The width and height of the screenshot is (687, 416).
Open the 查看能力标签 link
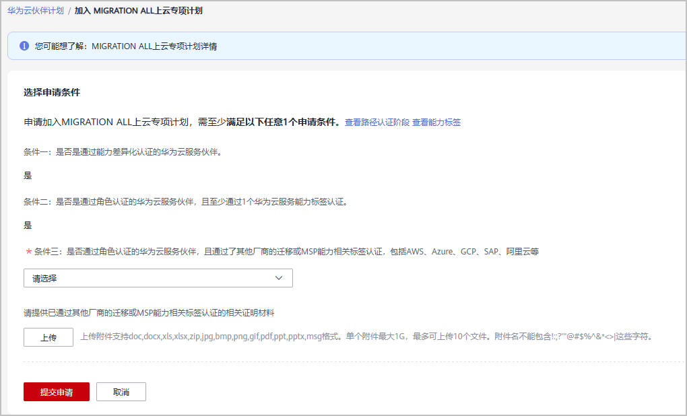point(436,123)
